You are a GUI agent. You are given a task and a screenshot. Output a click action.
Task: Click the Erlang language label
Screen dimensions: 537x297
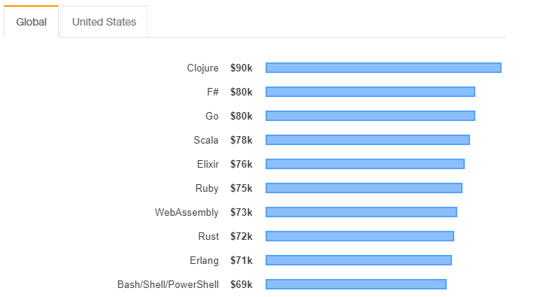point(204,261)
